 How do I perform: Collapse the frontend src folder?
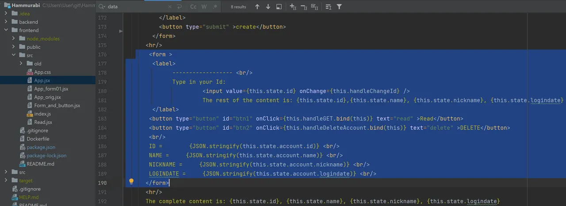(14, 55)
